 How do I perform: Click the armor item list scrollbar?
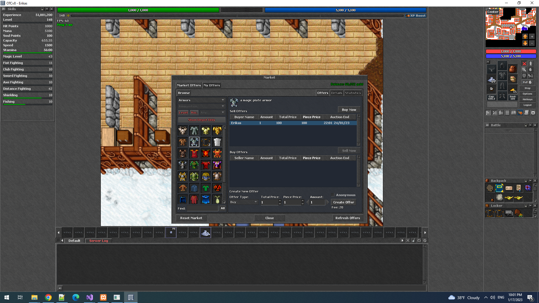click(x=224, y=165)
